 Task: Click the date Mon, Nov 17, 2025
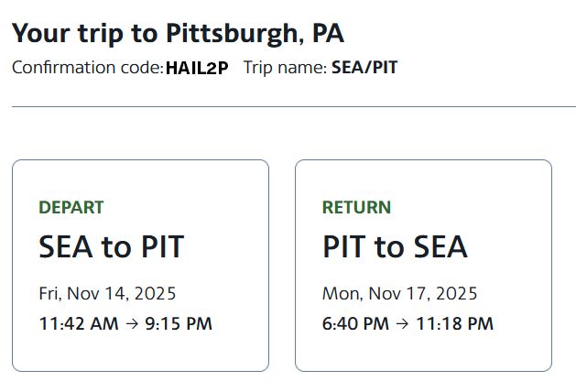tap(399, 294)
